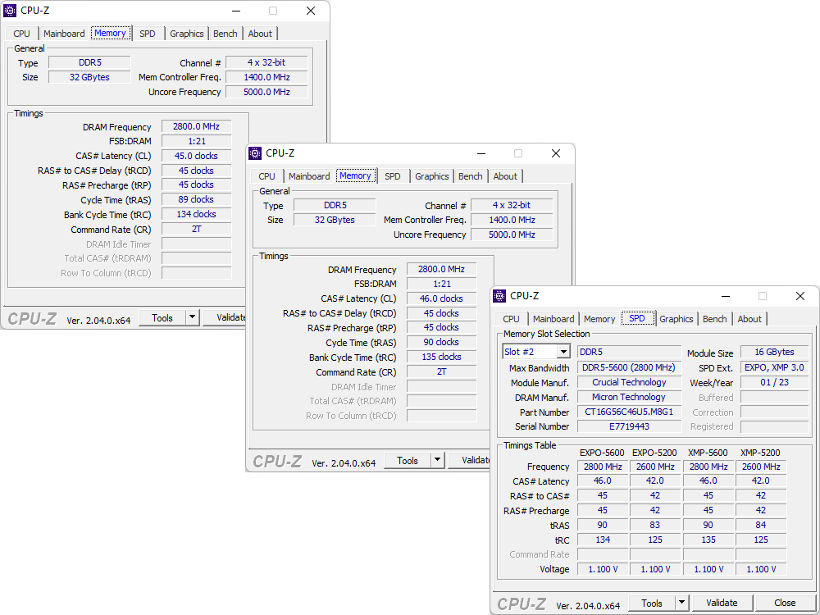Click Uncore Frequency 5000.0 MHz in the middle window

512,235
